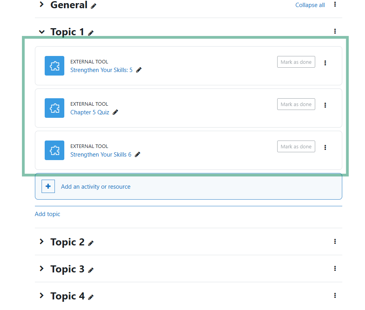This screenshot has width=365, height=310.
Task: Expand the Topic 2 section
Action: 42,242
